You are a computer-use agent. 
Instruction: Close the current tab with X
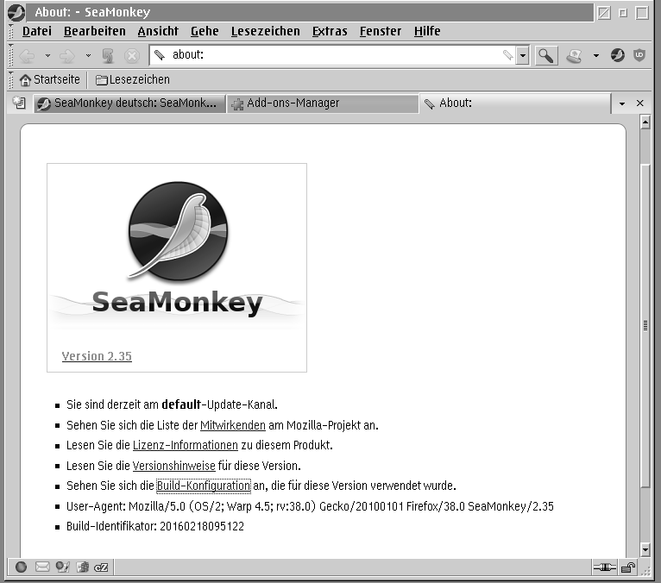tap(640, 103)
